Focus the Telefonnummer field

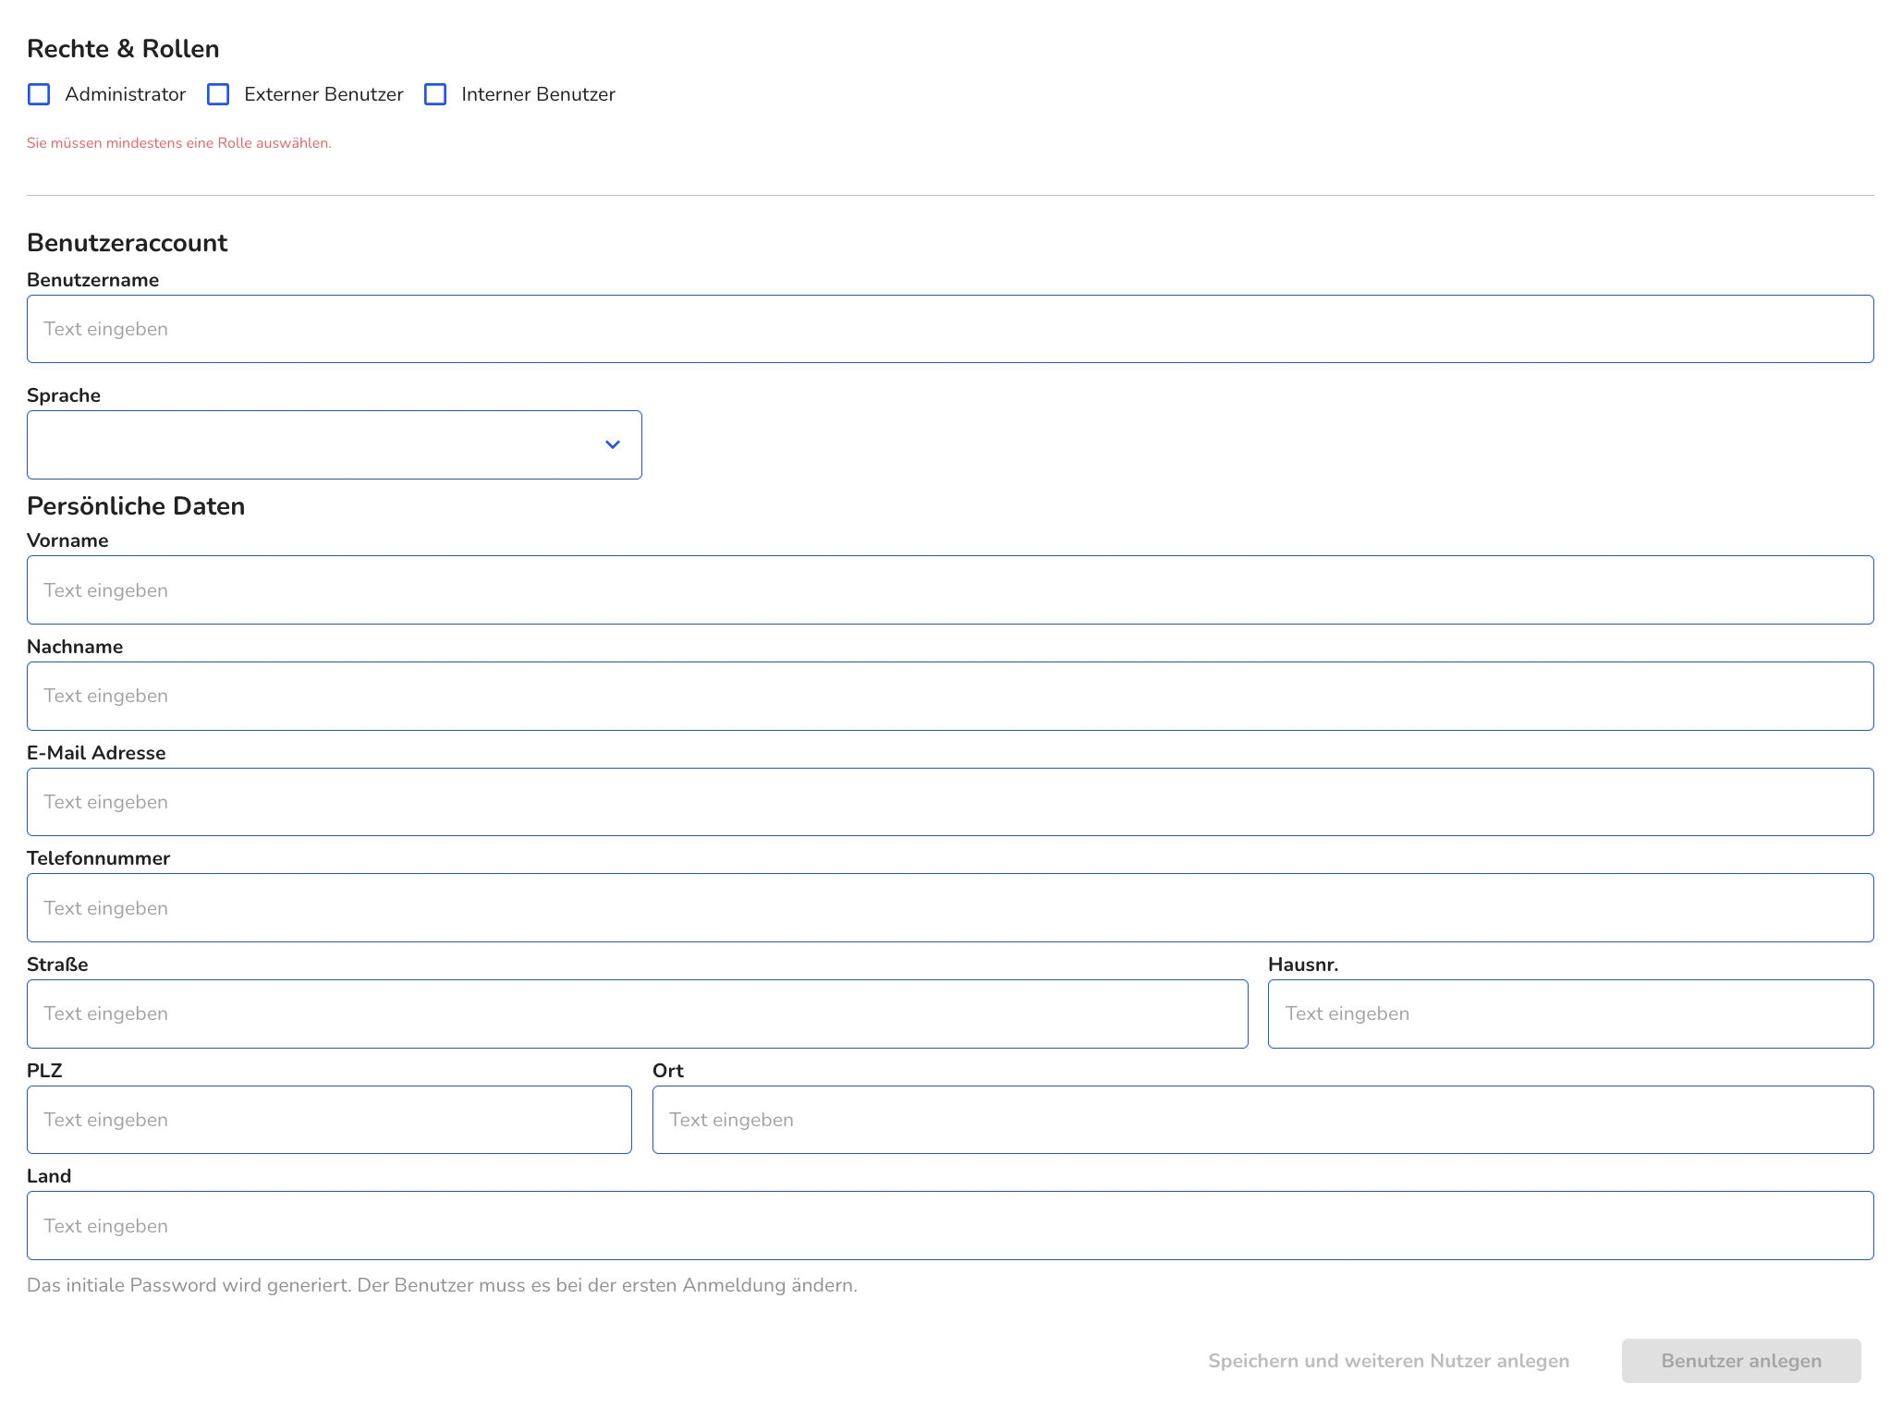tap(950, 907)
